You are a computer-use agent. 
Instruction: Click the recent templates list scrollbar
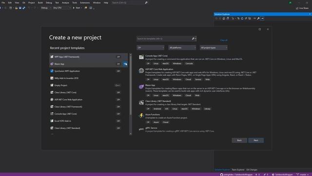point(131,86)
